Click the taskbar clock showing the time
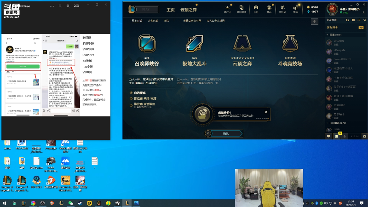The image size is (368, 207). (351, 203)
